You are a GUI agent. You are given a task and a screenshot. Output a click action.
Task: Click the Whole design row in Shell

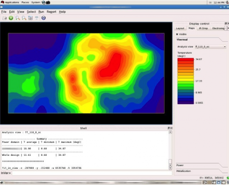(x=34, y=155)
